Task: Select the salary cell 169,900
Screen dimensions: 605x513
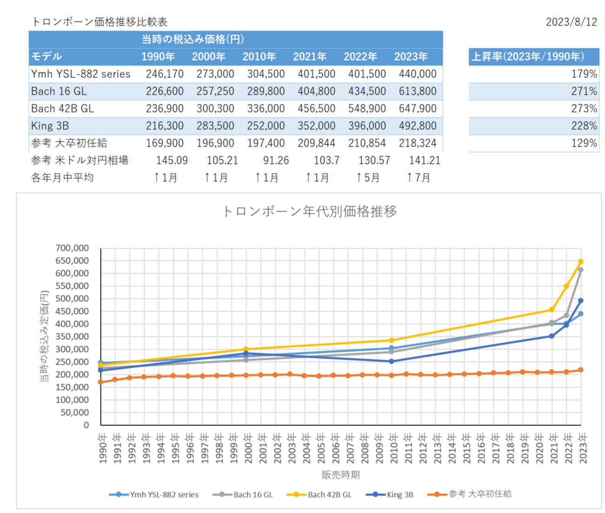Action: pyautogui.click(x=165, y=143)
